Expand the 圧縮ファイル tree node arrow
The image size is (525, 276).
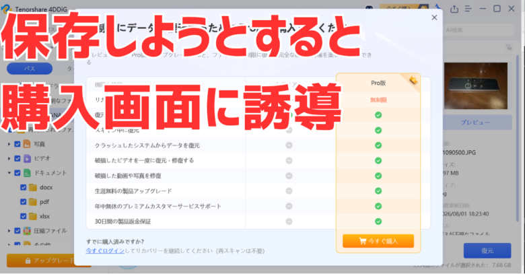pyautogui.click(x=9, y=231)
